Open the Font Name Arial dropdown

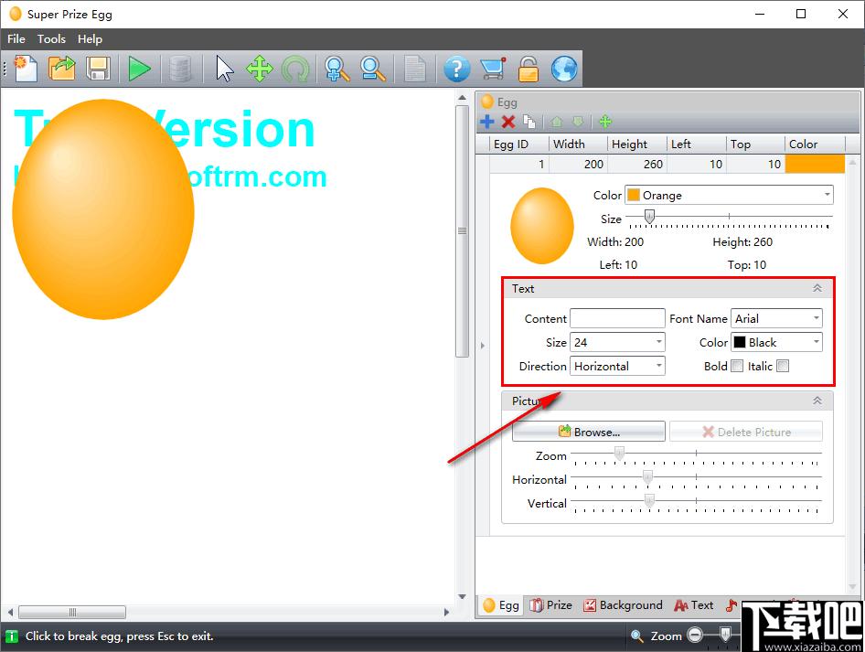[776, 318]
